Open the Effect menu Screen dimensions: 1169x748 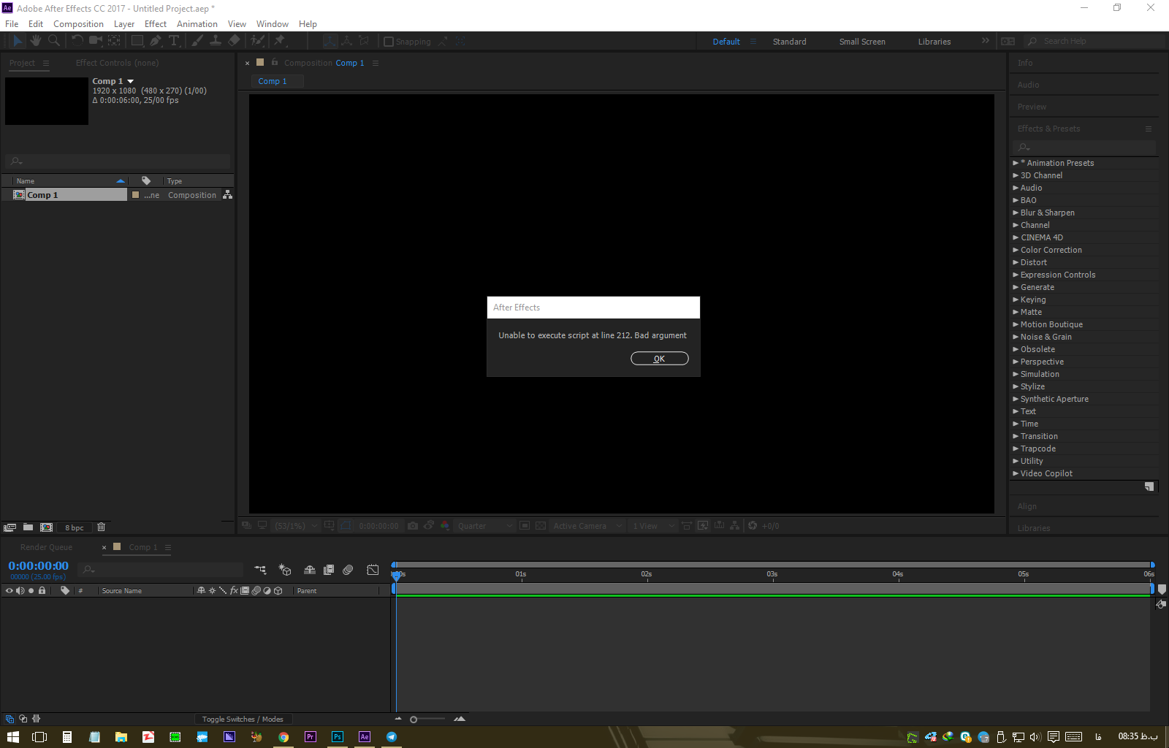(x=156, y=24)
